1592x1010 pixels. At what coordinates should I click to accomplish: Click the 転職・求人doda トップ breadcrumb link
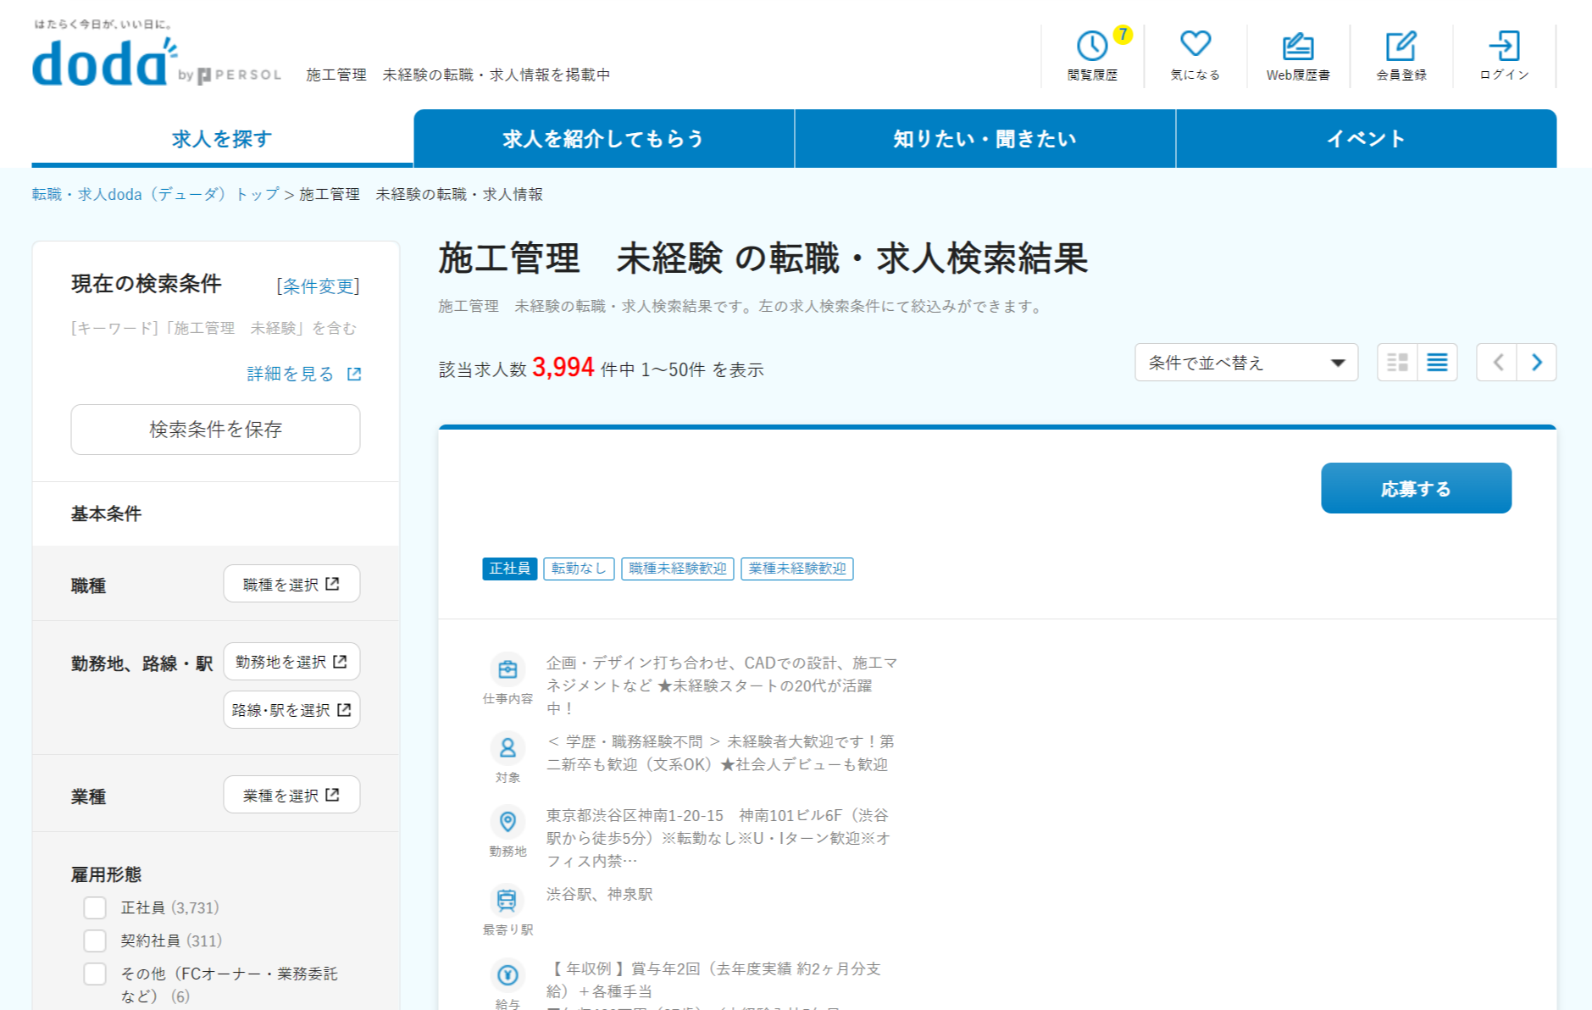(x=155, y=194)
